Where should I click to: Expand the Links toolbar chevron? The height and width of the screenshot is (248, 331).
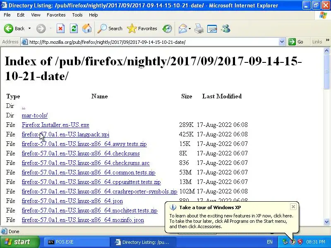pyautogui.click(x=327, y=40)
